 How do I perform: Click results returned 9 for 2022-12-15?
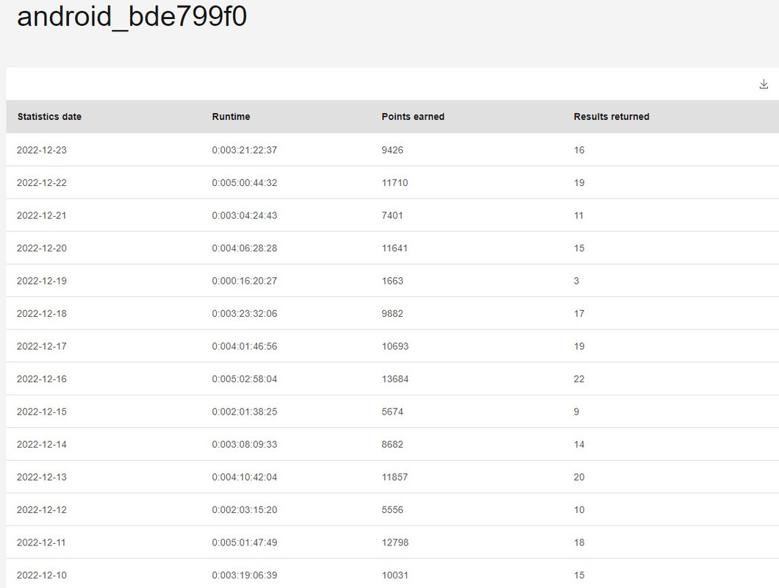(576, 412)
